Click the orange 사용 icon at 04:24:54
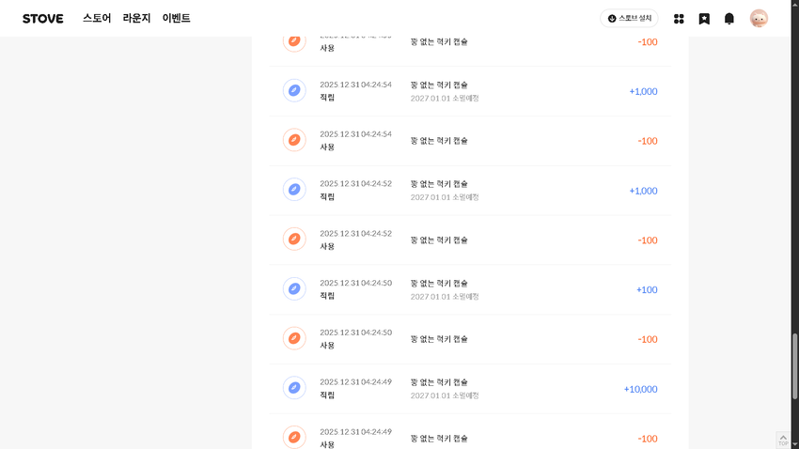 click(294, 140)
